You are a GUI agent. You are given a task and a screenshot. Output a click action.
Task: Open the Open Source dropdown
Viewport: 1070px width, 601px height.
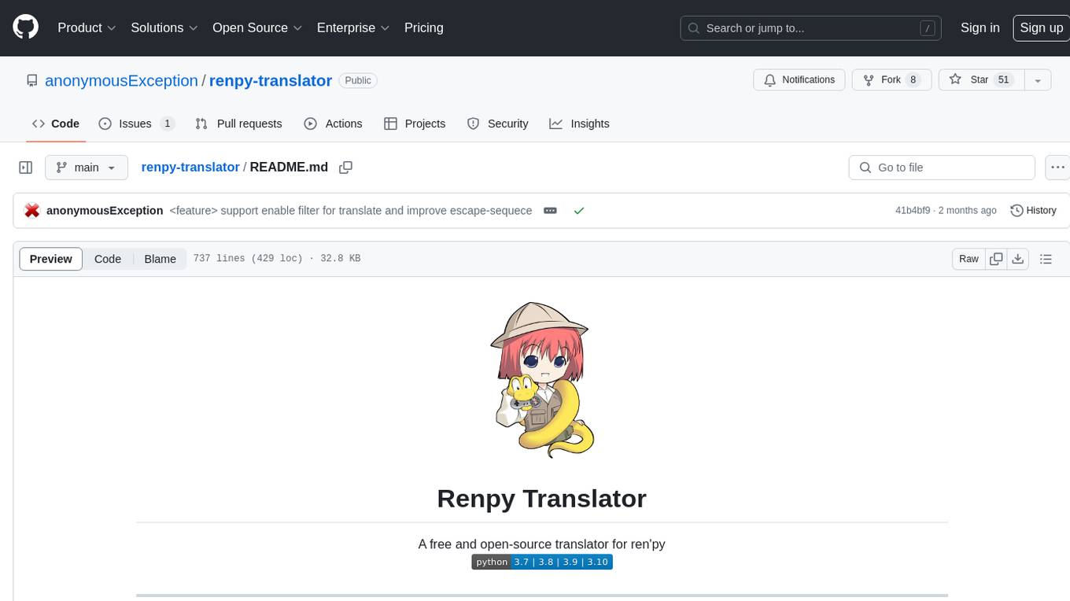click(257, 28)
